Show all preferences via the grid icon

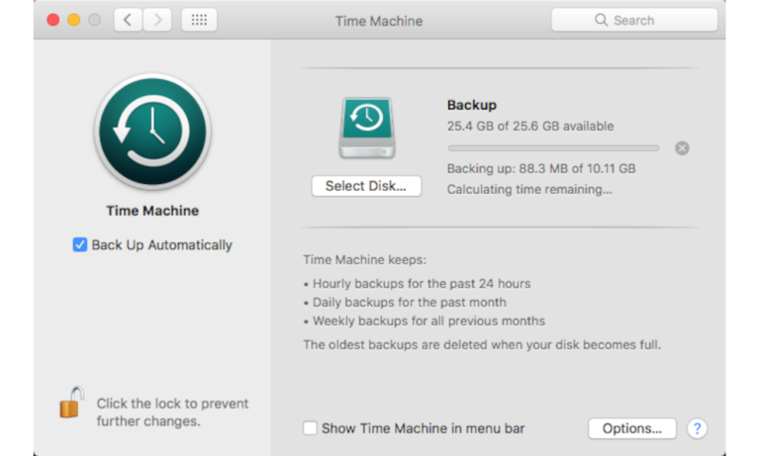(199, 20)
